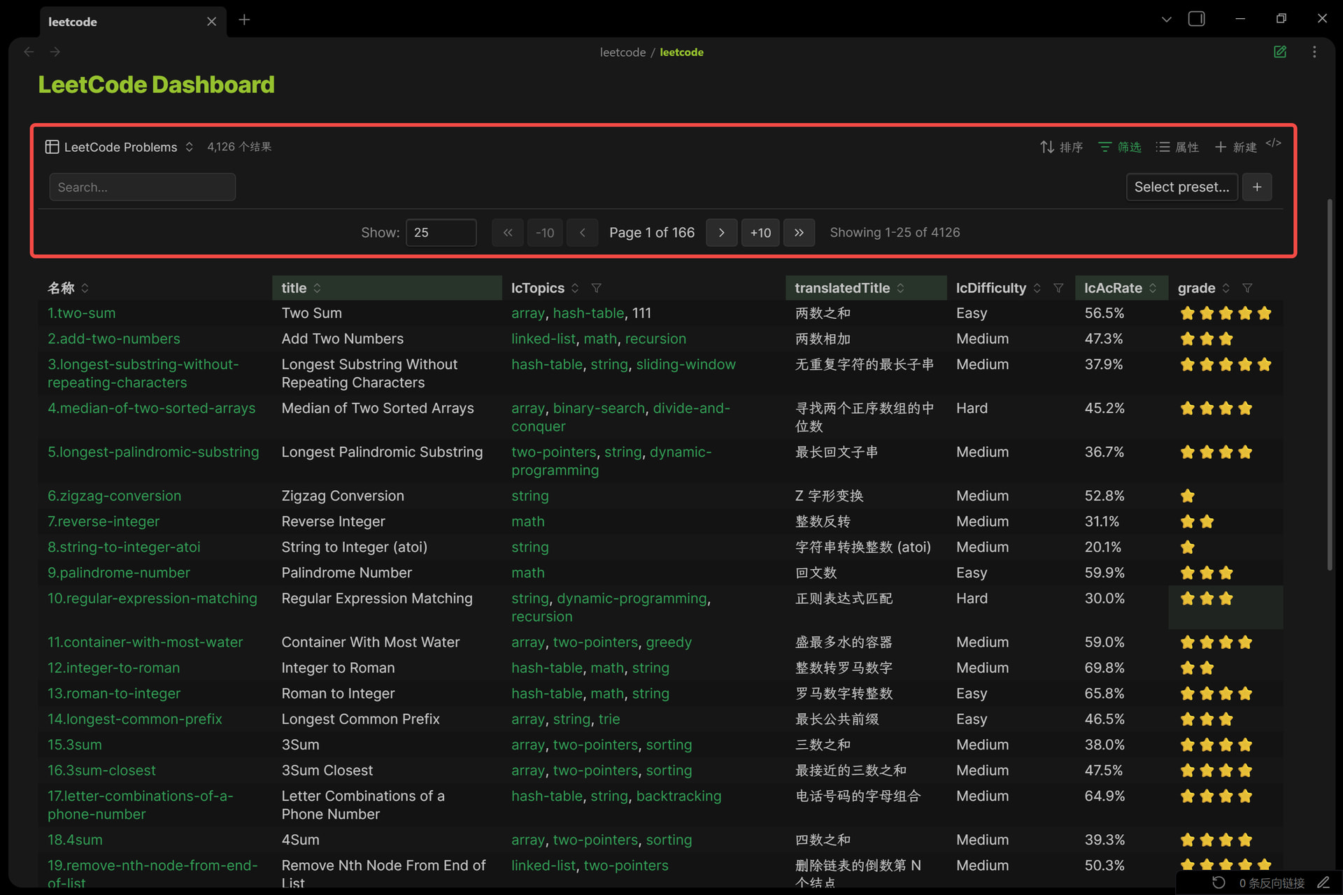Click the filter icon on grade column

click(x=1247, y=288)
